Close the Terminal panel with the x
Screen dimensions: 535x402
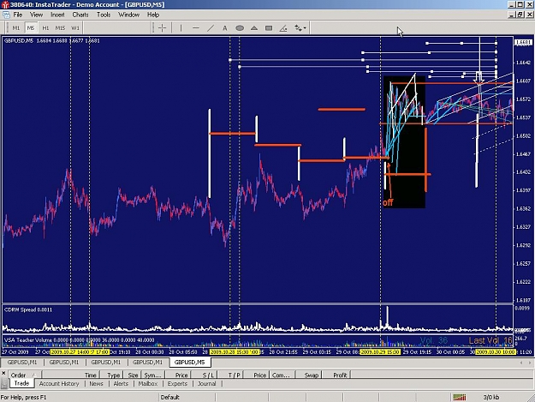3,374
